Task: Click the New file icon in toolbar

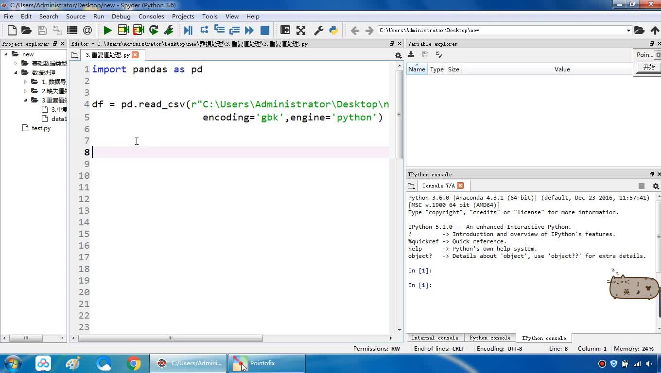Action: point(12,30)
